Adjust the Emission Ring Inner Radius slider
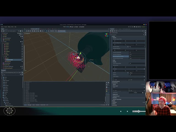Viewport: 176px width, 132px height. point(137,56)
